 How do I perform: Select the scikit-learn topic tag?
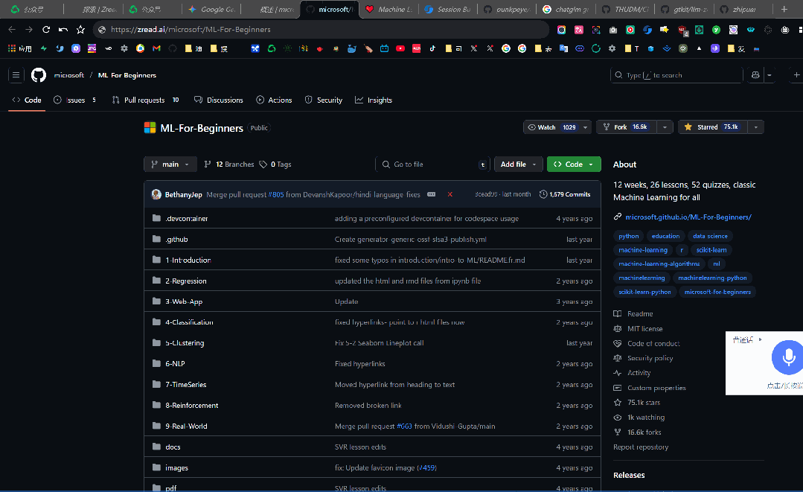point(711,250)
